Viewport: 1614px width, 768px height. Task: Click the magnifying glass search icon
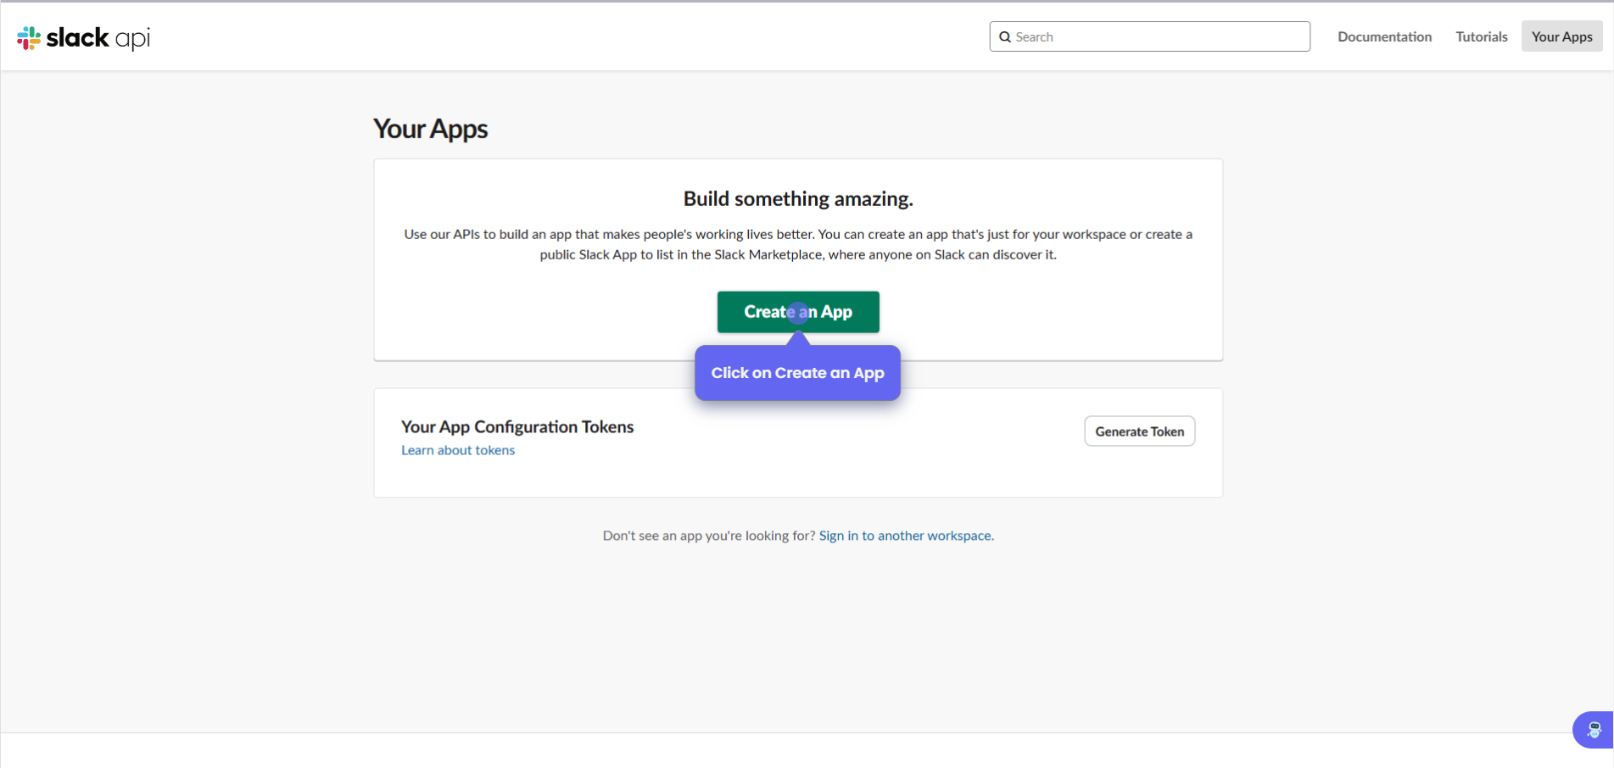[1005, 37]
